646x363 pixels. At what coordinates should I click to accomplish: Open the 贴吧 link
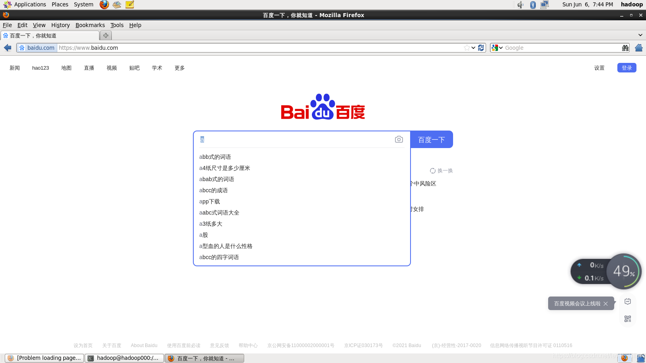[x=134, y=68]
